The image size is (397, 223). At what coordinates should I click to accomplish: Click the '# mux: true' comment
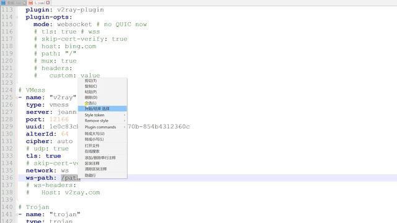tap(55, 61)
